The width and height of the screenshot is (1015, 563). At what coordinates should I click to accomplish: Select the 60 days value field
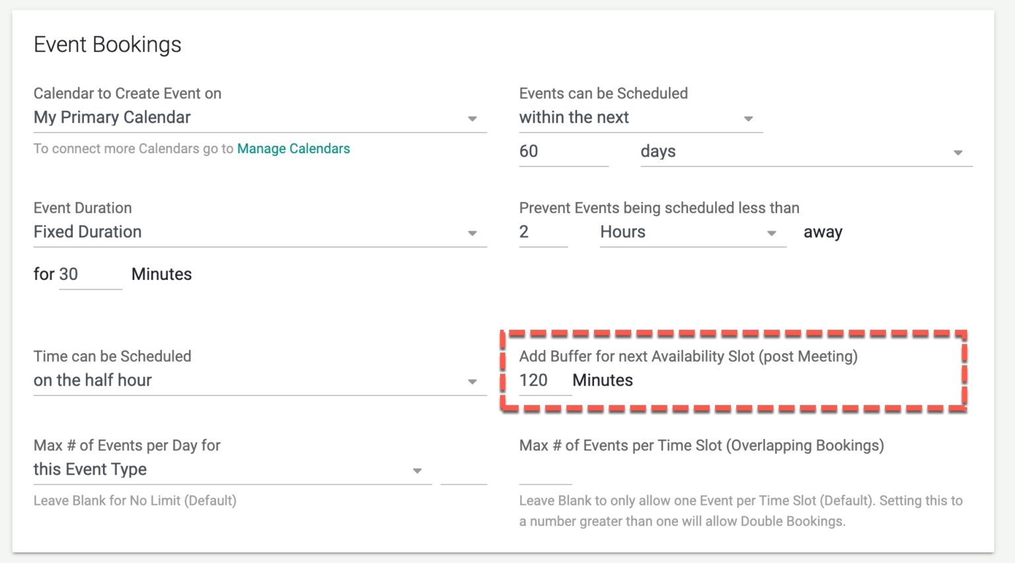(x=562, y=151)
